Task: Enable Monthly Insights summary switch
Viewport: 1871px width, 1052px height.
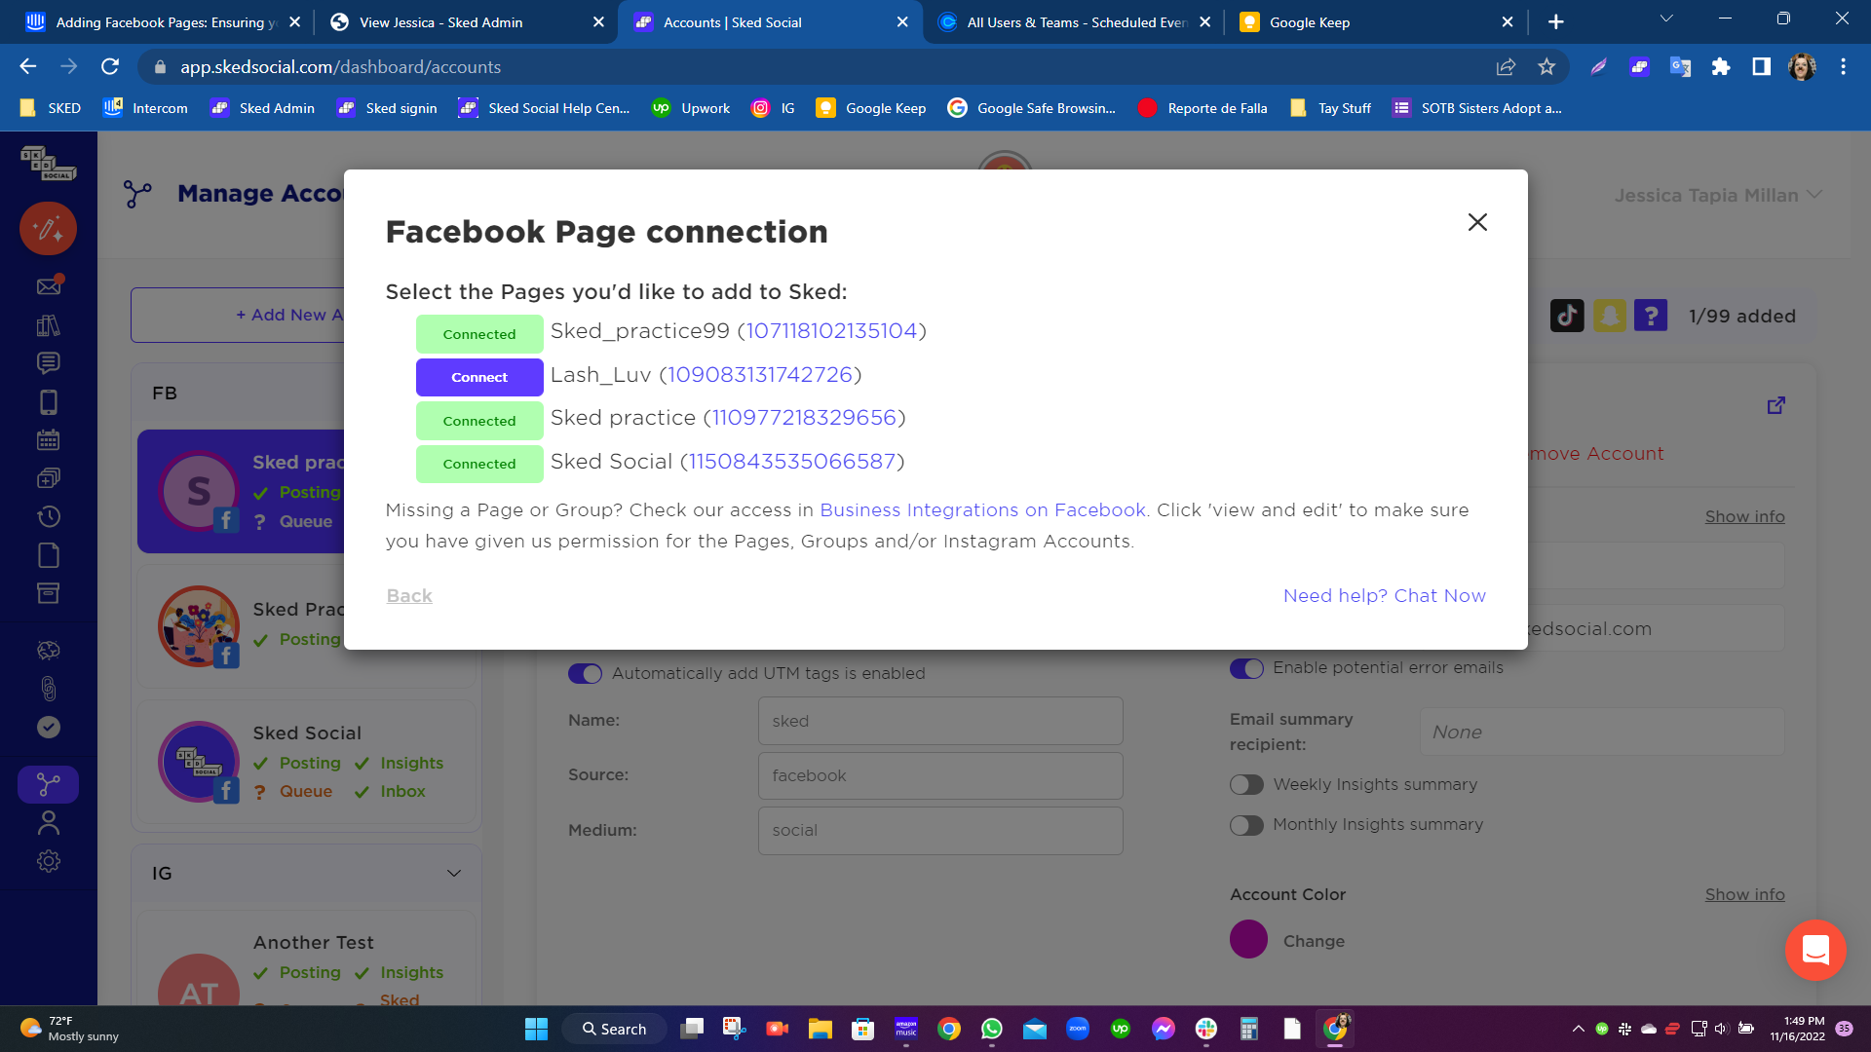Action: coord(1246,825)
